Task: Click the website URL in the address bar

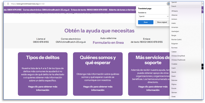Action: pyautogui.click(x=28, y=4)
